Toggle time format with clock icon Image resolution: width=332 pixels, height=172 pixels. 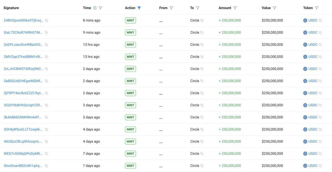(x=95, y=8)
